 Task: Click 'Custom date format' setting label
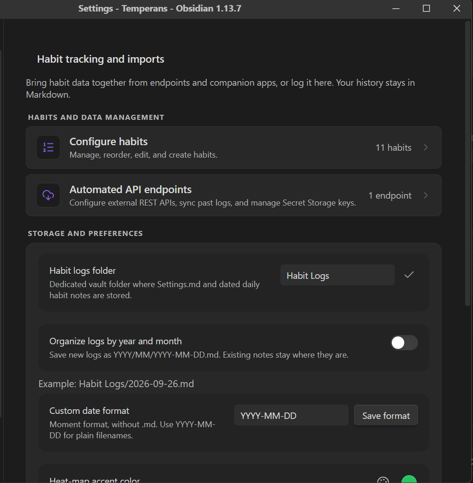tap(90, 411)
